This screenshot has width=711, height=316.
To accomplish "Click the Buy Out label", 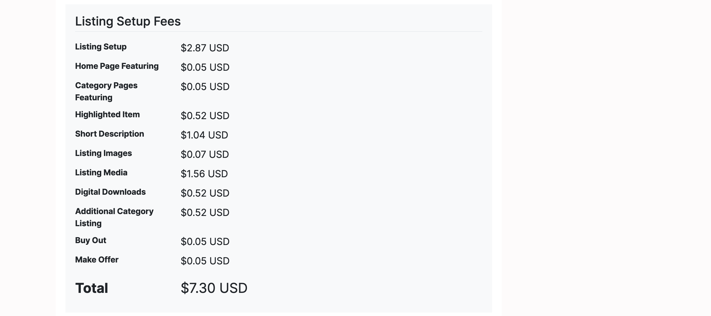I will click(x=90, y=240).
